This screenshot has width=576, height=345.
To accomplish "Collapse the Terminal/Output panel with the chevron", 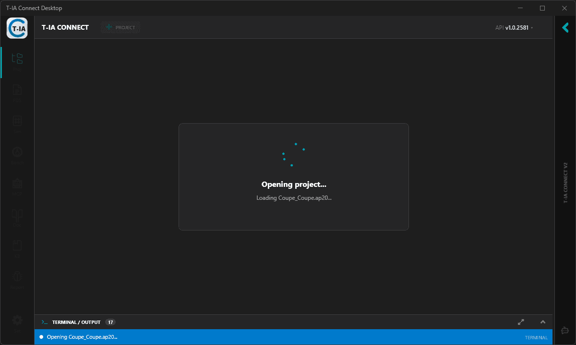I will (543, 322).
